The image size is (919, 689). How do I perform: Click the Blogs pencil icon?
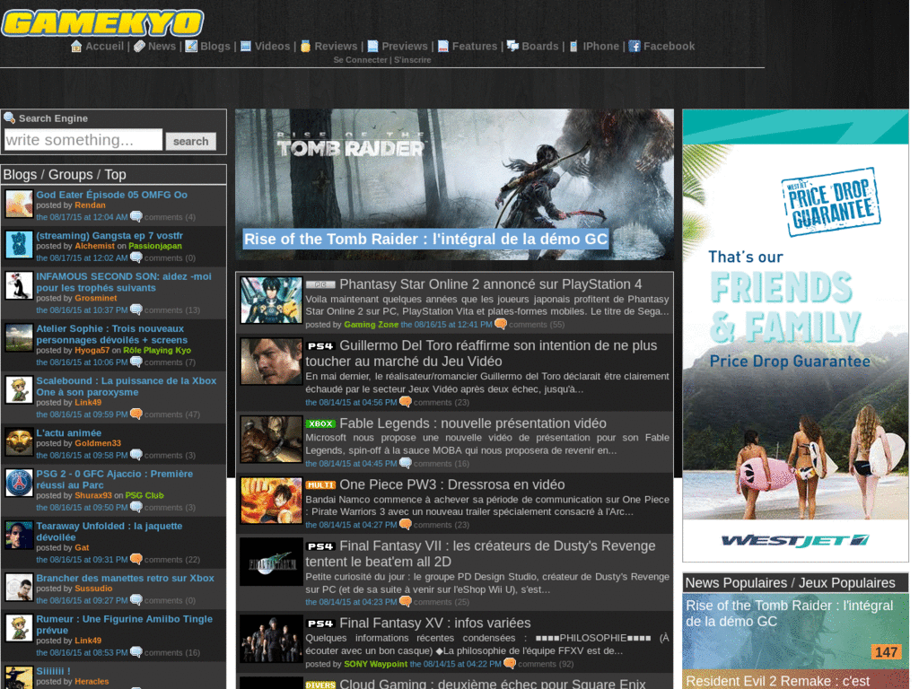pyautogui.click(x=191, y=47)
